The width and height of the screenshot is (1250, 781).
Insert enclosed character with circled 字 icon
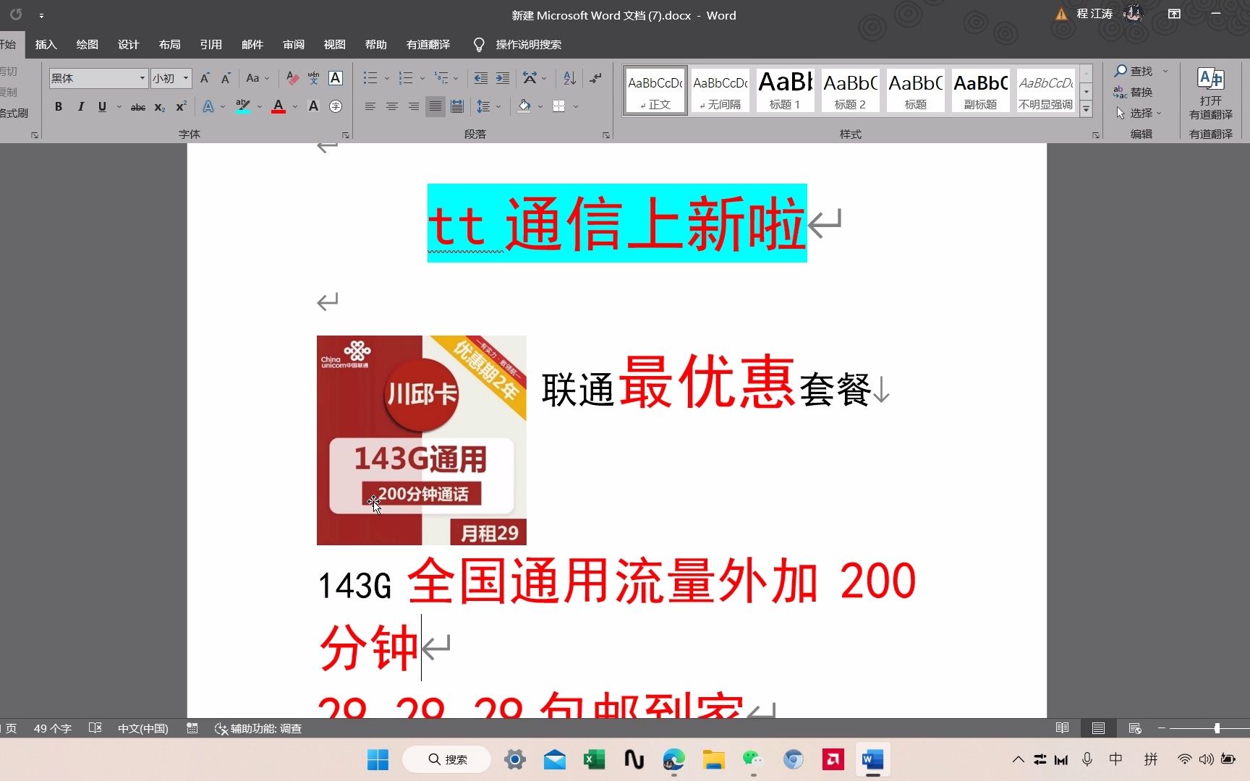pos(336,106)
